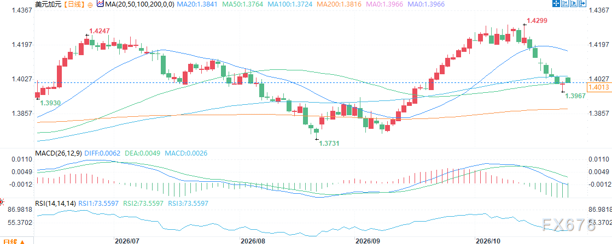Click the 1.3731 low price label
This screenshot has width=612, height=244.
(x=329, y=144)
